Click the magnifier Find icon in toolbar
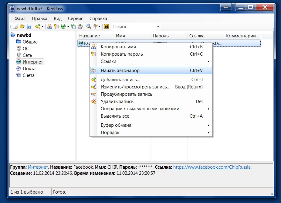Screen dimensions: 281x203 89,27
